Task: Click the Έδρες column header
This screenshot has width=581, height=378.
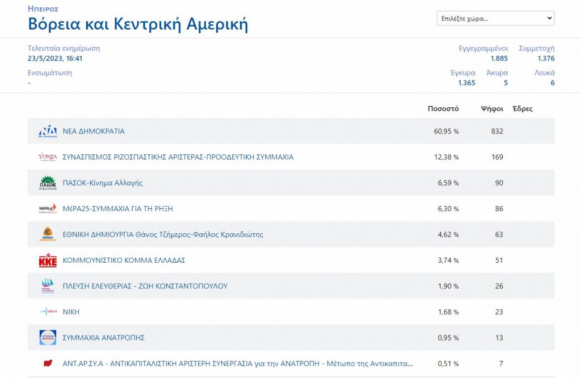Action: coord(522,109)
